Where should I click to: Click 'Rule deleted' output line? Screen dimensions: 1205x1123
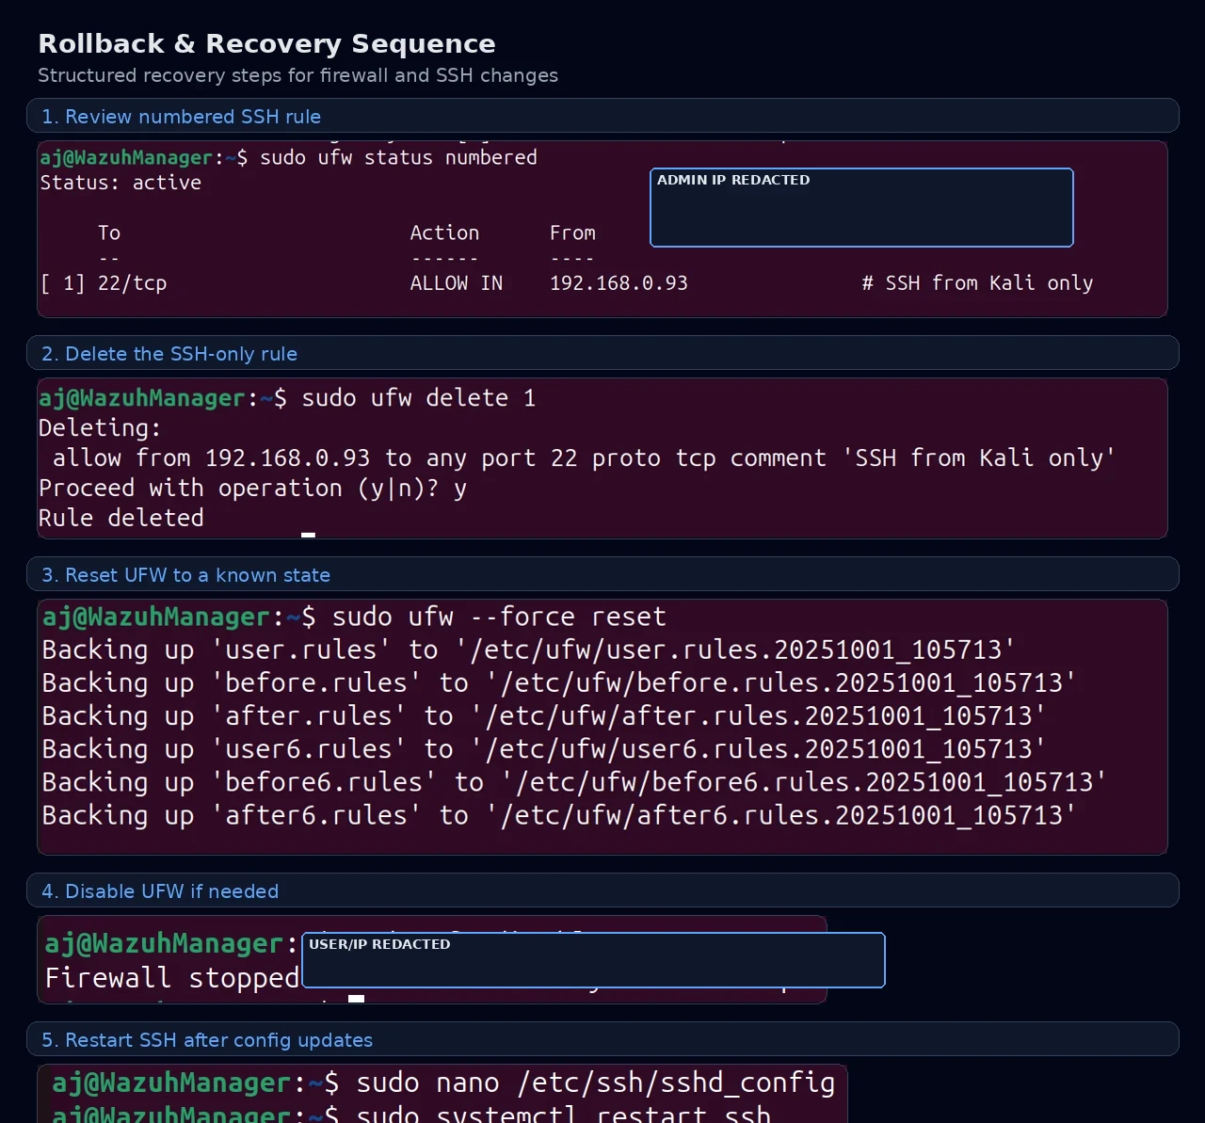(x=121, y=518)
